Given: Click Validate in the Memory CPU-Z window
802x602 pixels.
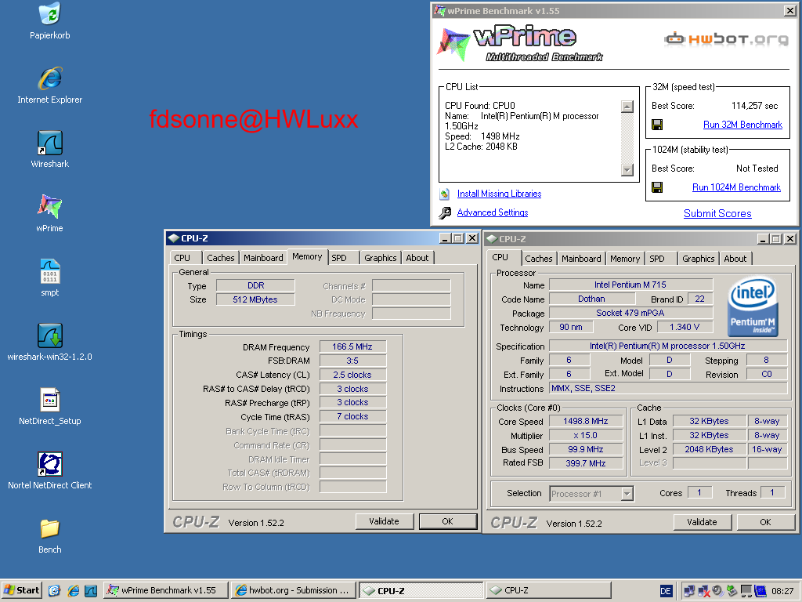Looking at the screenshot, I should click(384, 521).
